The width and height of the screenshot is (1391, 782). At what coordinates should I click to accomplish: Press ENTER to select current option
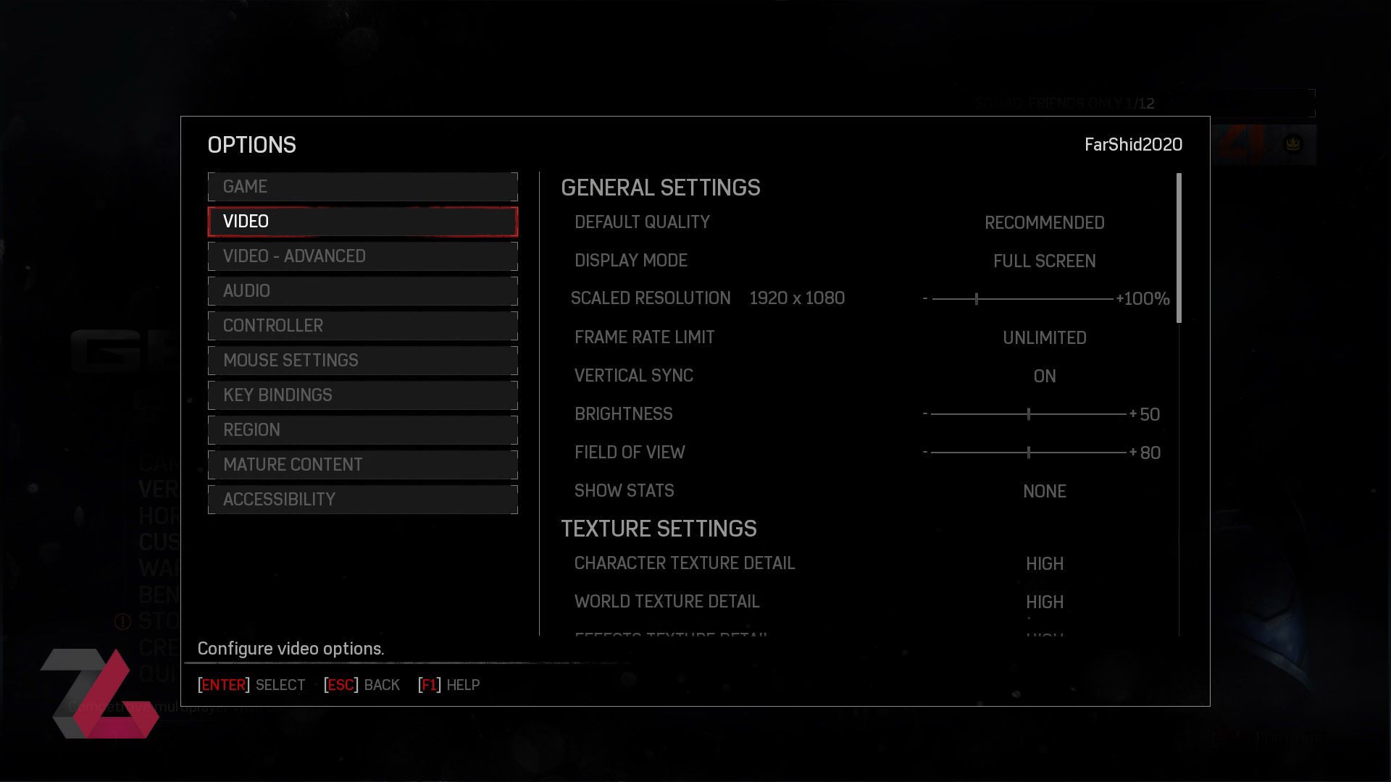point(222,684)
